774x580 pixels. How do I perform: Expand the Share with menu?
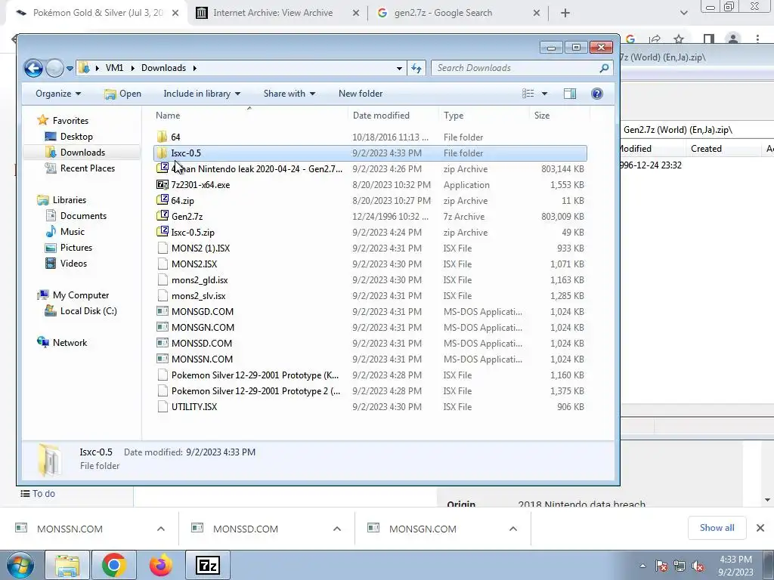point(289,94)
